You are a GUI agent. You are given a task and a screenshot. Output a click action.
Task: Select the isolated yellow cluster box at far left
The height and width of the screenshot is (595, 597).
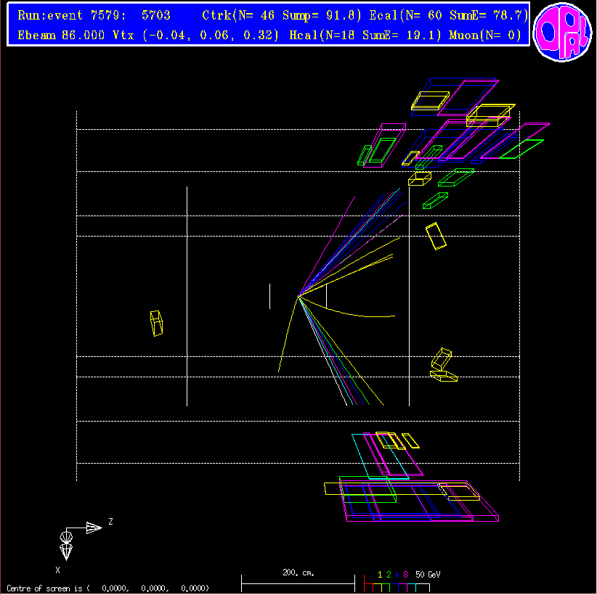pyautogui.click(x=156, y=324)
